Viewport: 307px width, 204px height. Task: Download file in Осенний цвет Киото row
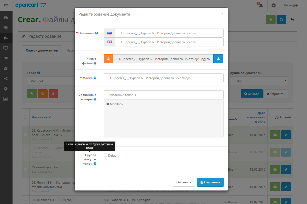pyautogui.click(x=275, y=169)
